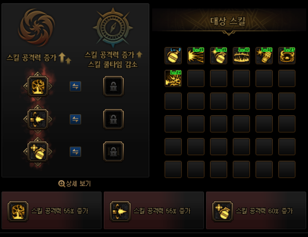The width and height of the screenshot is (308, 237).
Task: Pick the Lv 24 explosion skill icon
Action: tap(173, 78)
